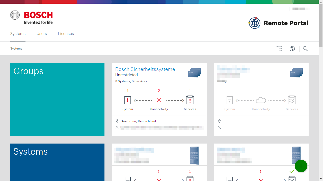Click the Grasbrunn, Deutschland location text

point(138,121)
